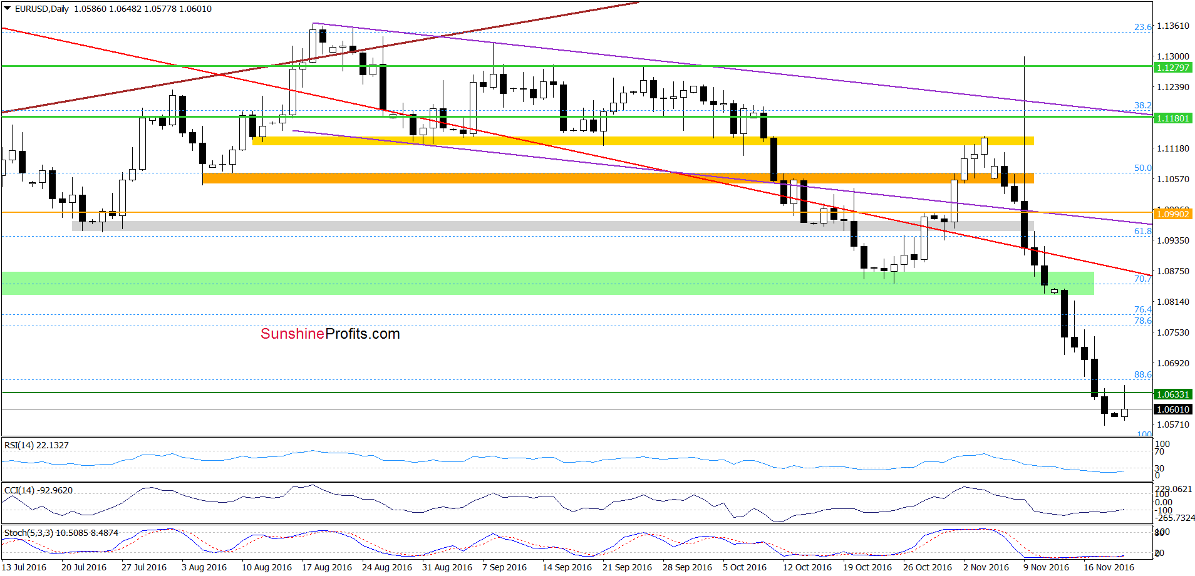This screenshot has width=1195, height=576.
Task: Click the 229.0621 CCI scale value
Action: [x=1174, y=489]
